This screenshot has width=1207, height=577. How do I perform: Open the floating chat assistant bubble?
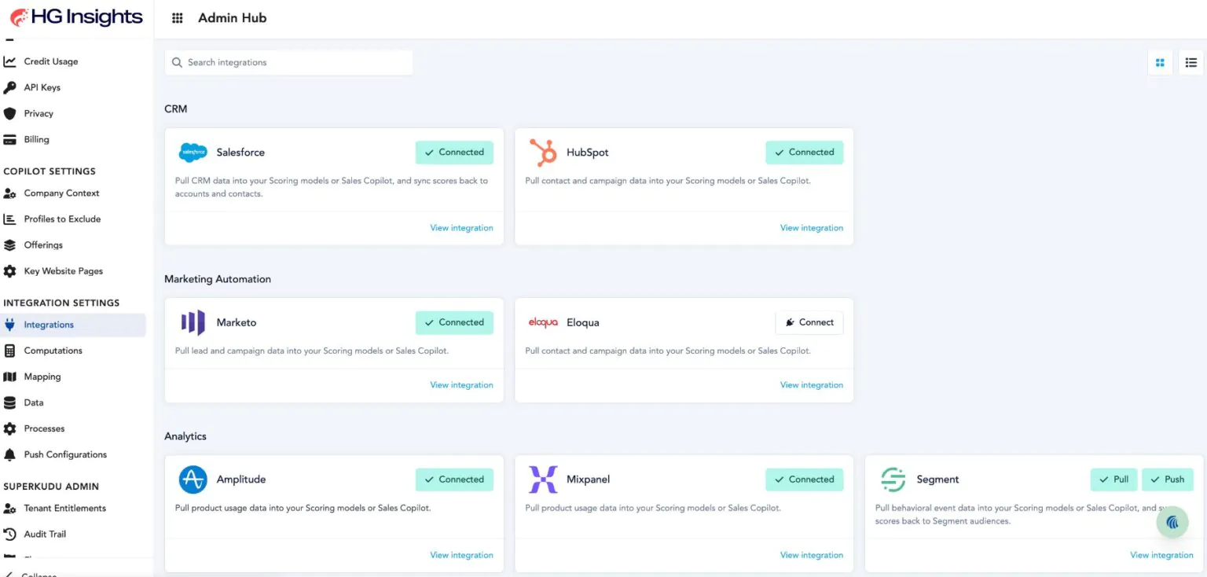pos(1172,522)
